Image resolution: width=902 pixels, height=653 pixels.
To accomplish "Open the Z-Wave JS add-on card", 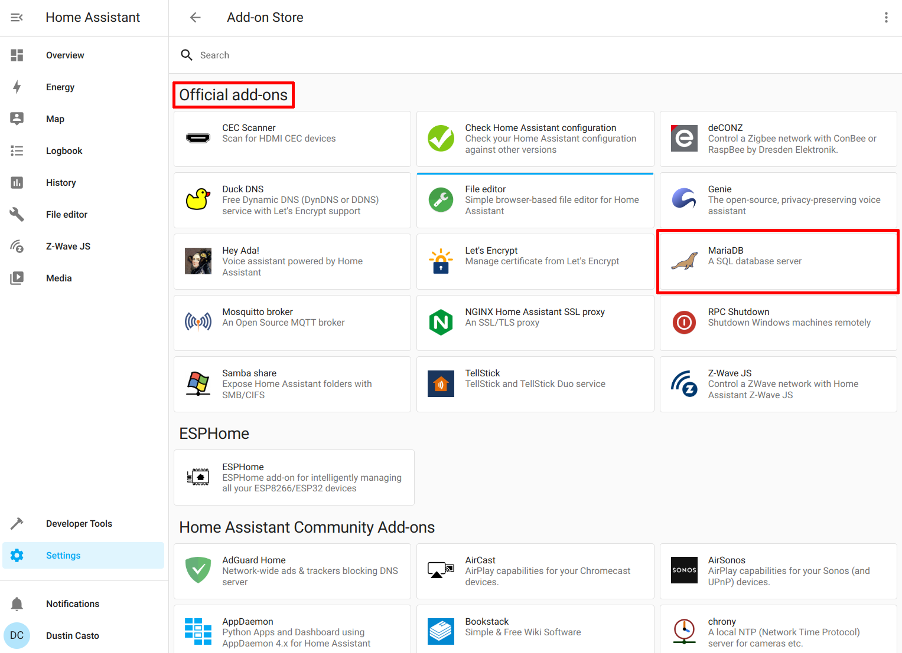I will pyautogui.click(x=779, y=385).
